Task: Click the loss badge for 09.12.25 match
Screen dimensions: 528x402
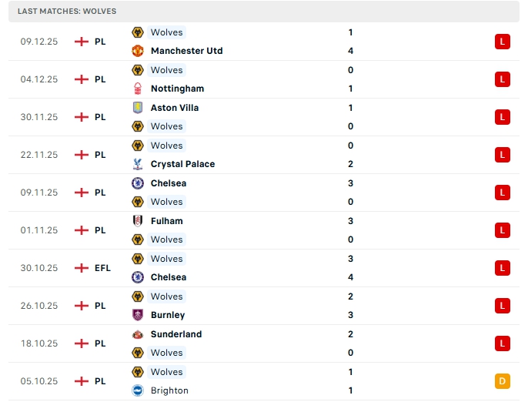Action: pyautogui.click(x=503, y=42)
